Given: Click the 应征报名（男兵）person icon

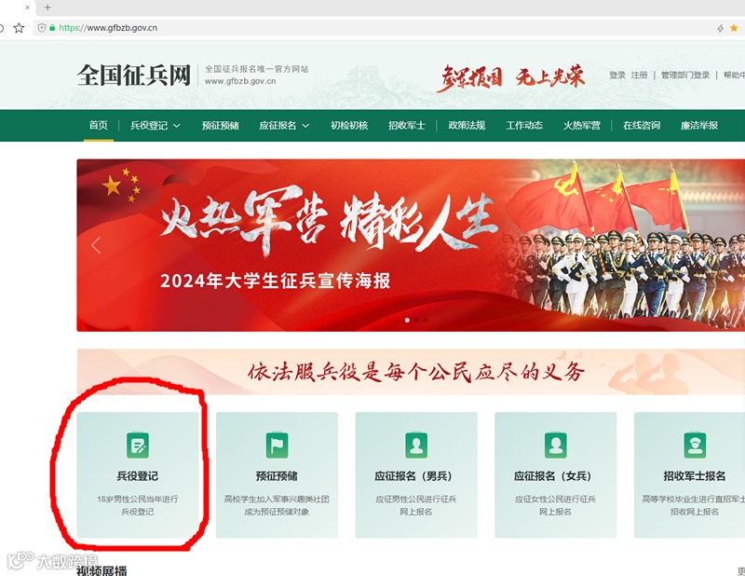Looking at the screenshot, I should pyautogui.click(x=416, y=446).
